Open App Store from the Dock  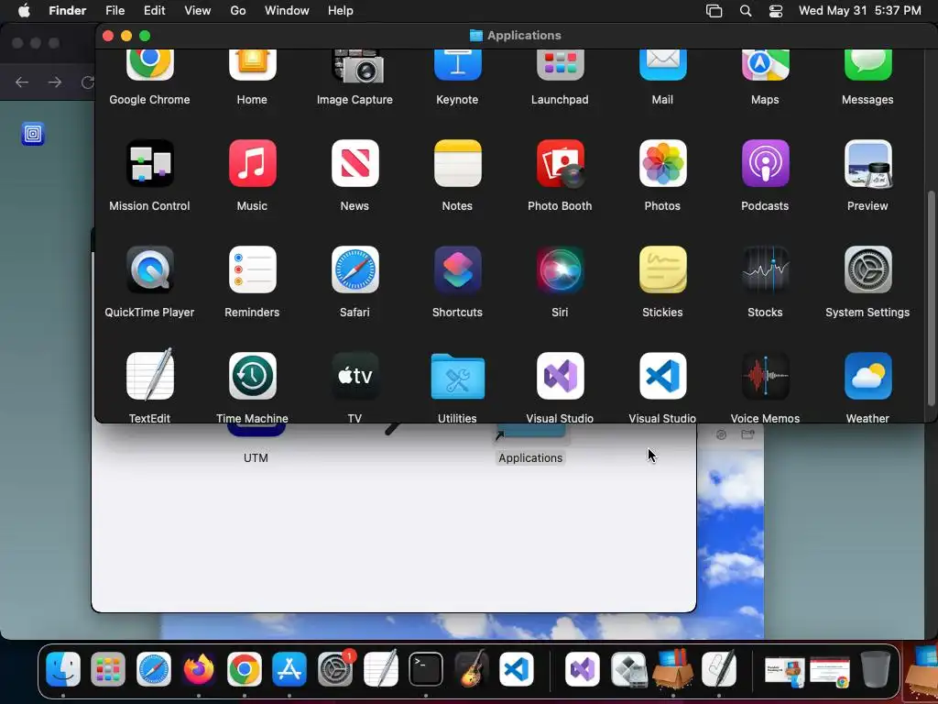coord(289,669)
